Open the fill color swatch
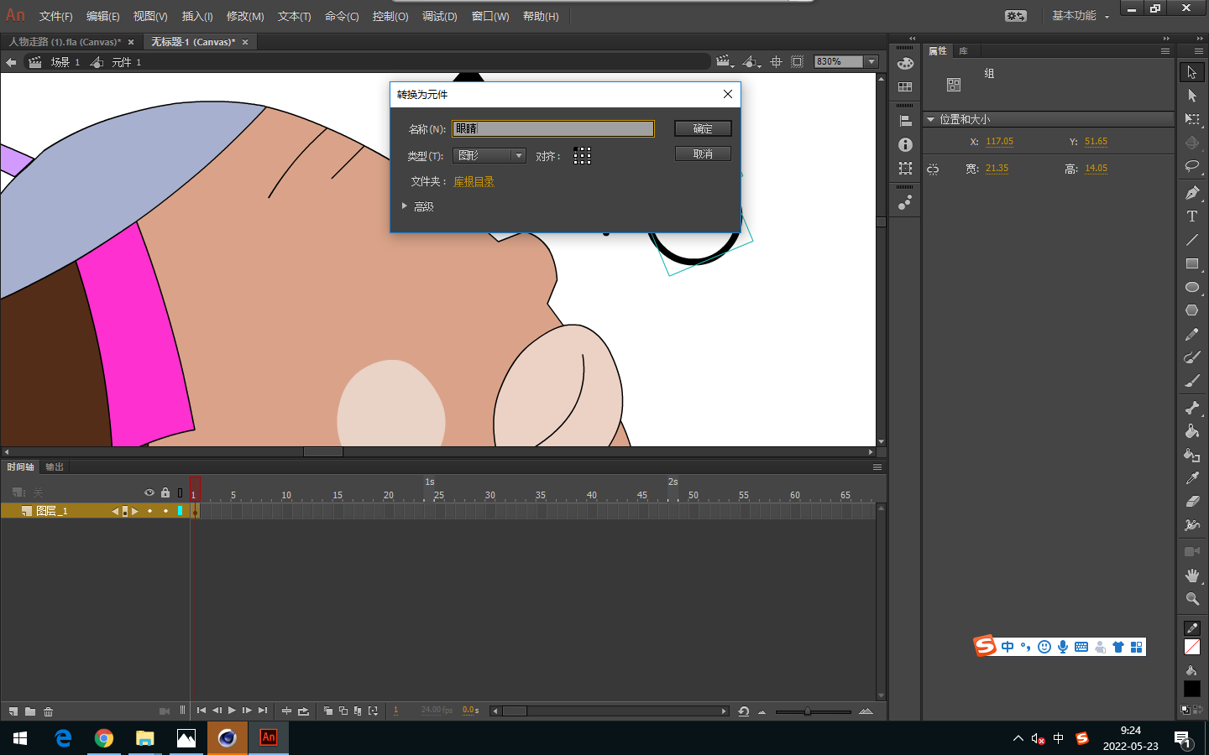Screen dimensions: 1209x755 (1191, 689)
